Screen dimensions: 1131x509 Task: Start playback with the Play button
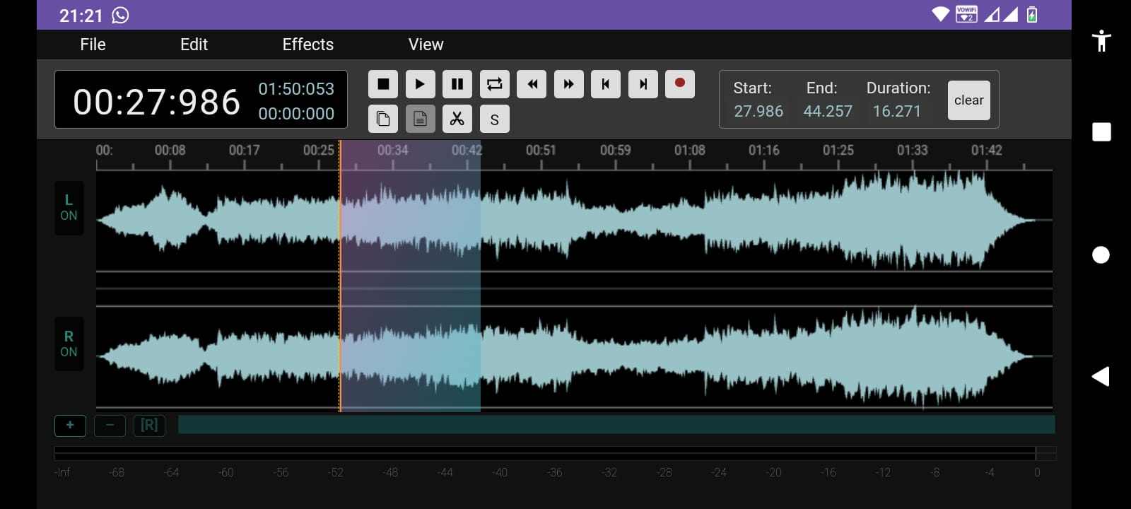coord(420,84)
